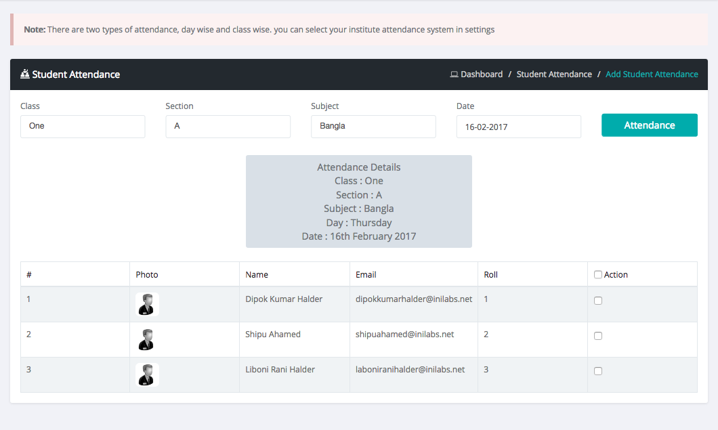The width and height of the screenshot is (718, 430).
Task: Click the Section : A details line
Action: pyautogui.click(x=359, y=195)
